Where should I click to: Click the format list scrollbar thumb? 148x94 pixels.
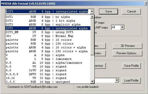92,37
